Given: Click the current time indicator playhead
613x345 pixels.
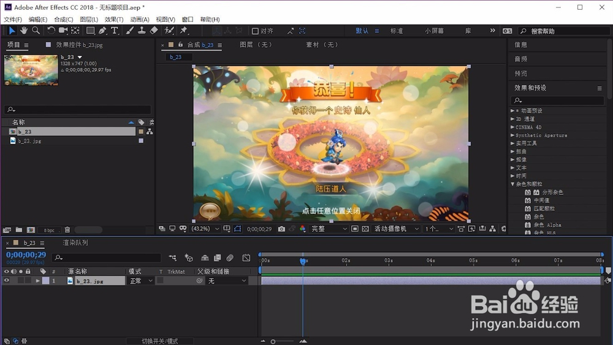Looking at the screenshot, I should pos(303,261).
